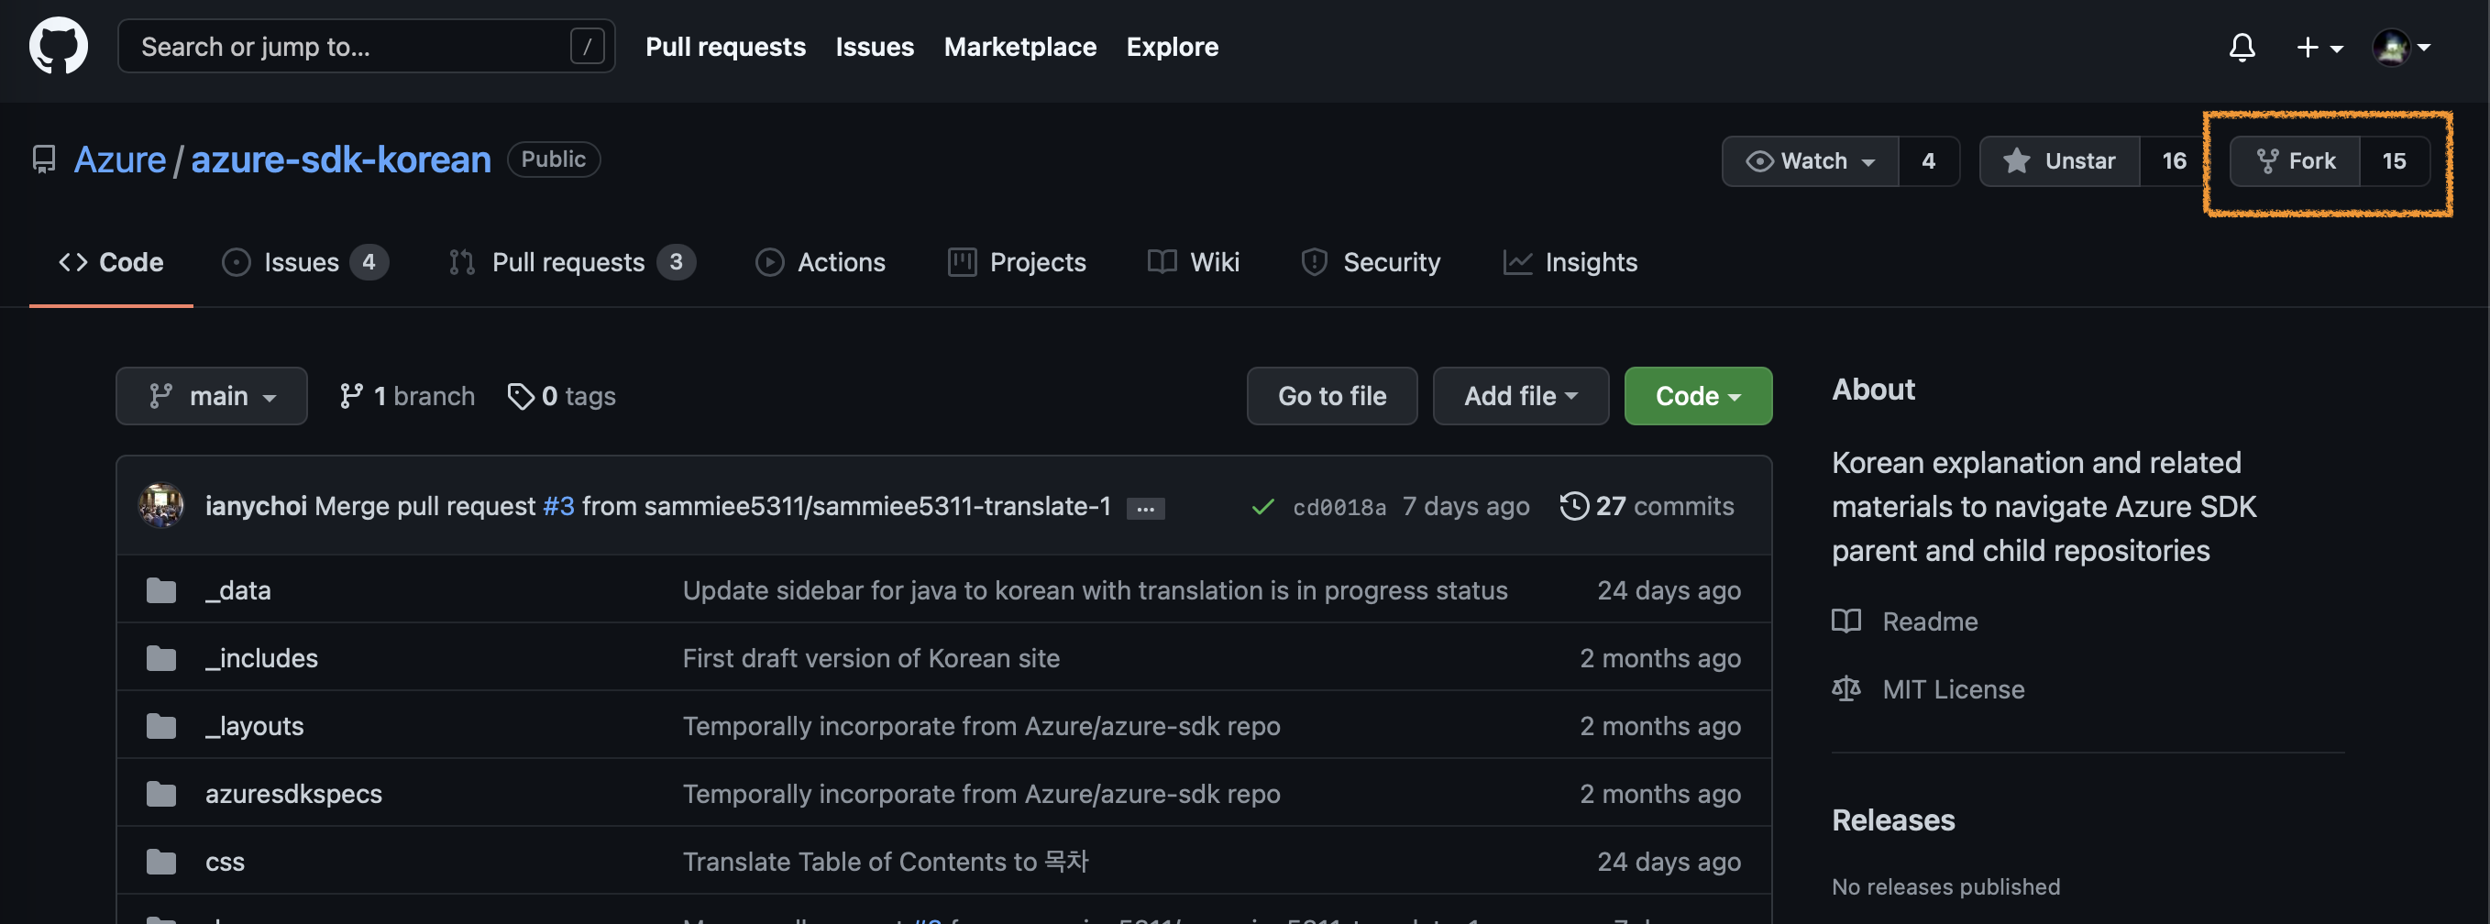Screen dimensions: 2490x924
Task: View the 0 tags link
Action: [562, 395]
